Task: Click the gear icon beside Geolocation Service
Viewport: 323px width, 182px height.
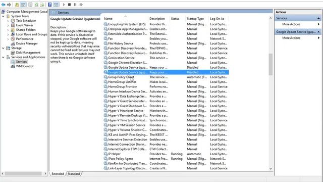Action: pyautogui.click(x=105, y=58)
